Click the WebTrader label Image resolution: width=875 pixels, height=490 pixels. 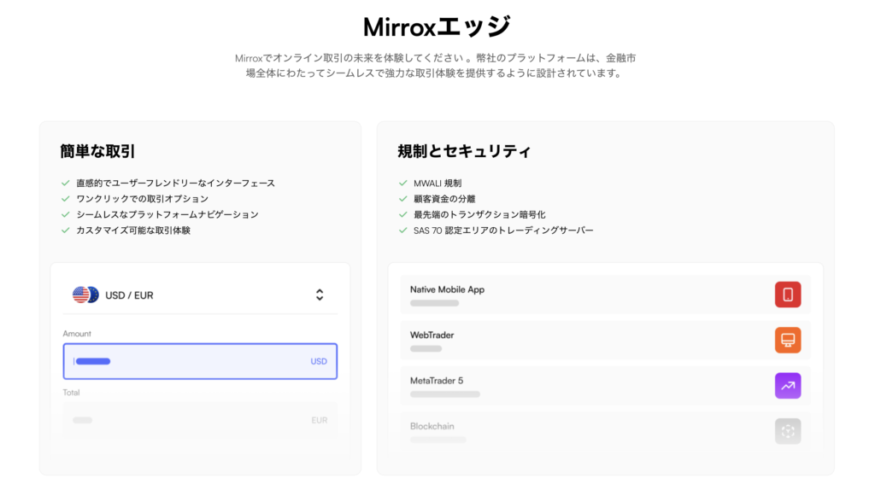[x=432, y=335]
